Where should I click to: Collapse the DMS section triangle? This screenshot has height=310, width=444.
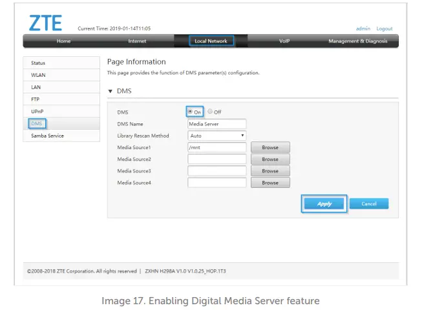110,91
